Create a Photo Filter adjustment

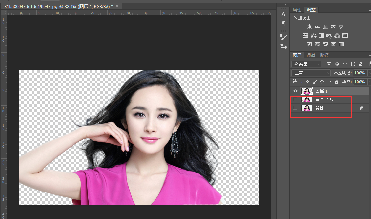[x=329, y=36]
